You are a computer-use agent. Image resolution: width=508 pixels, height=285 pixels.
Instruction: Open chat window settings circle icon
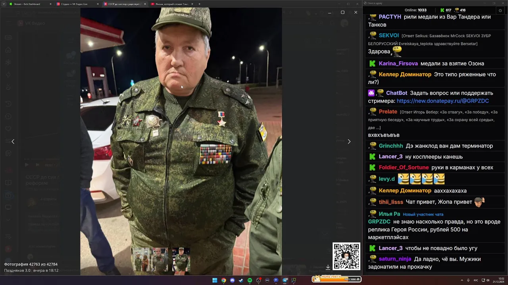[500, 10]
